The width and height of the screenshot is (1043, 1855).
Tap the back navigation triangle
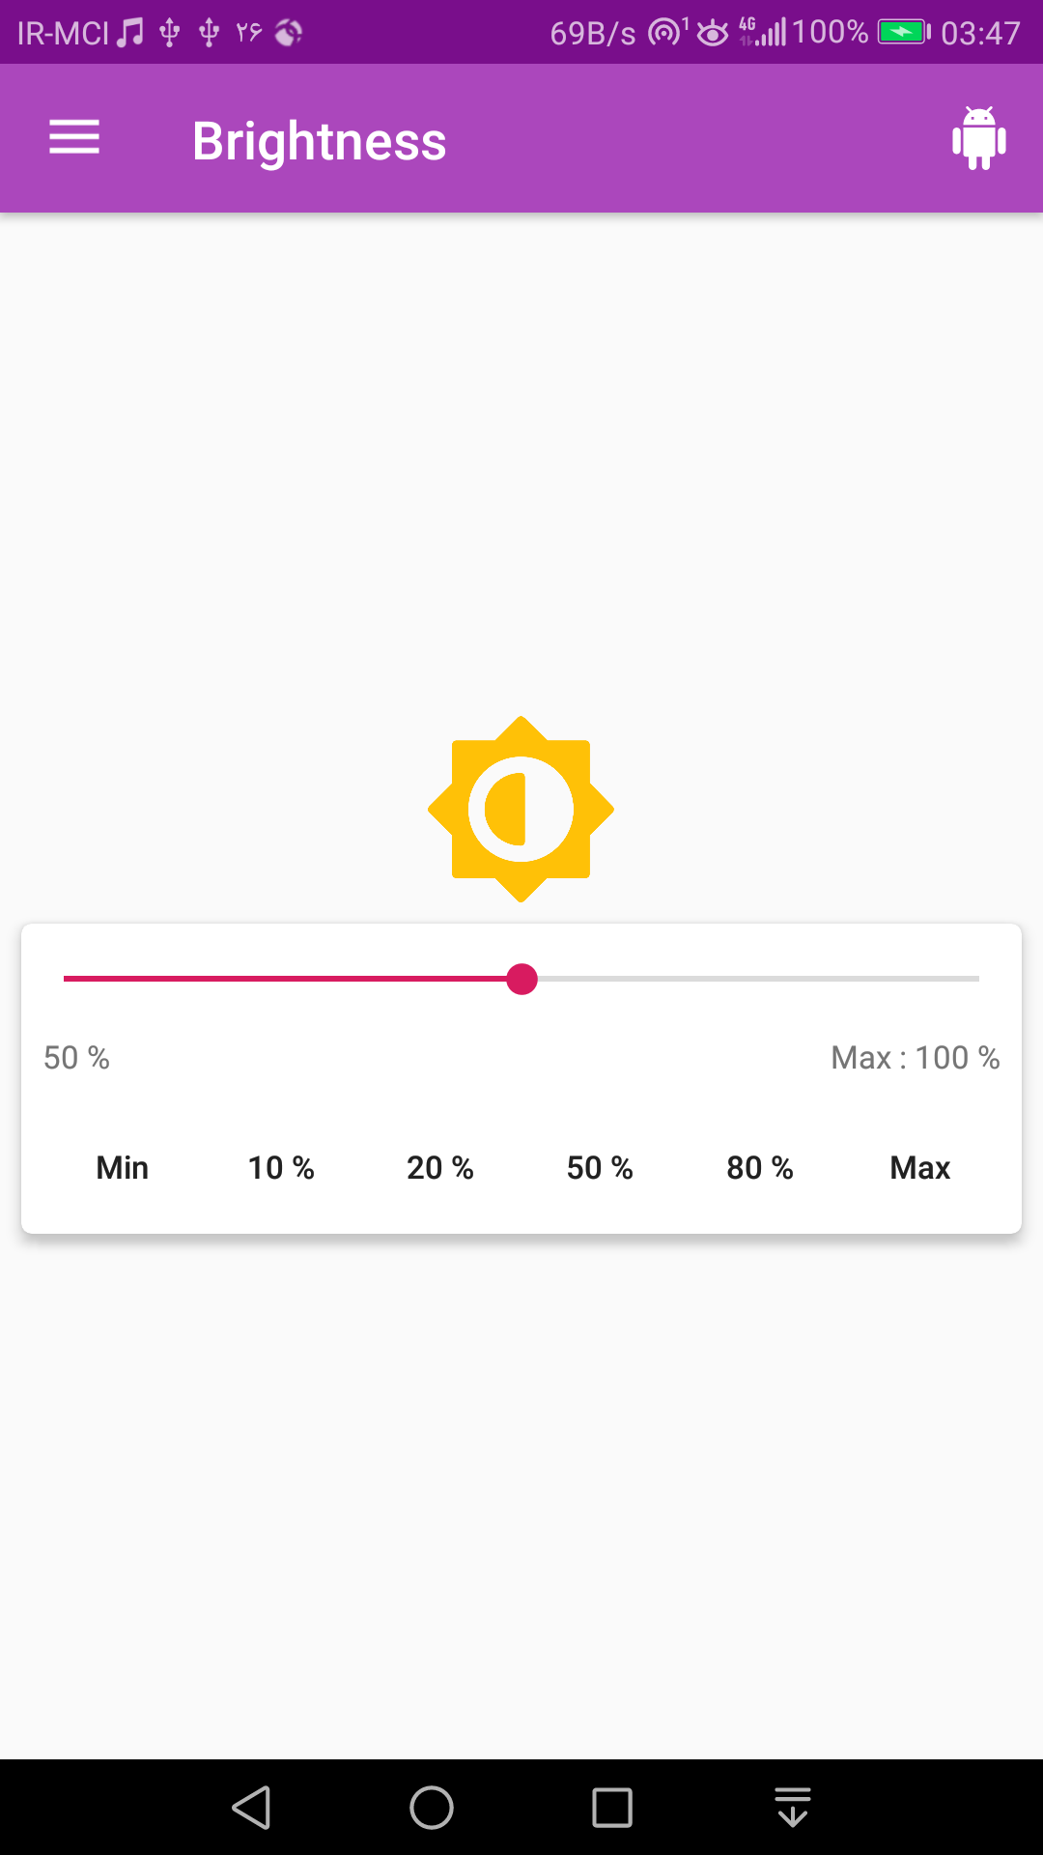[x=252, y=1808]
